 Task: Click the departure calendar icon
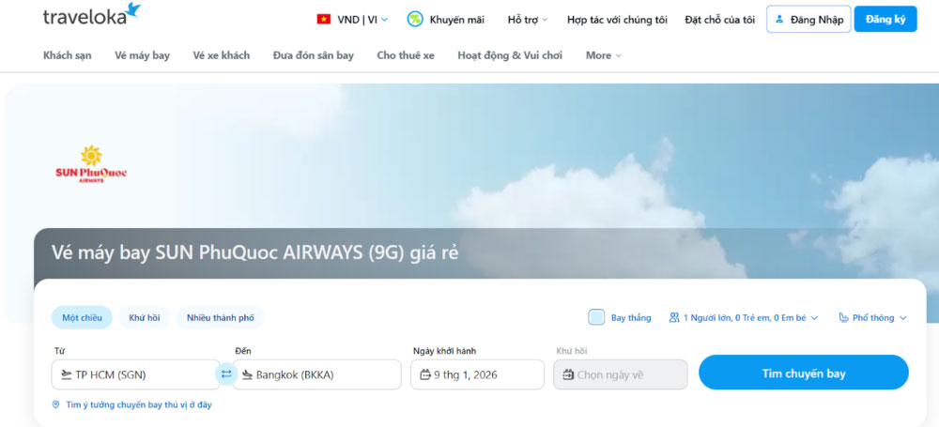pos(425,374)
